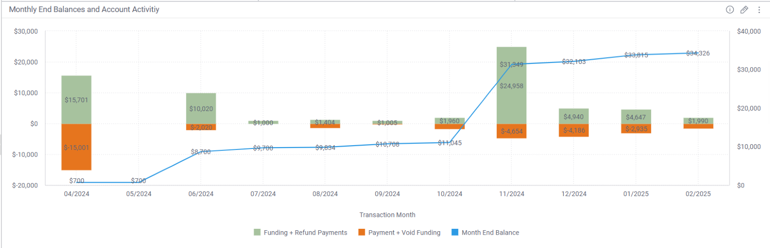The width and height of the screenshot is (770, 248).
Task: Select the green $1,000 bar for 07/2024
Action: click(263, 123)
